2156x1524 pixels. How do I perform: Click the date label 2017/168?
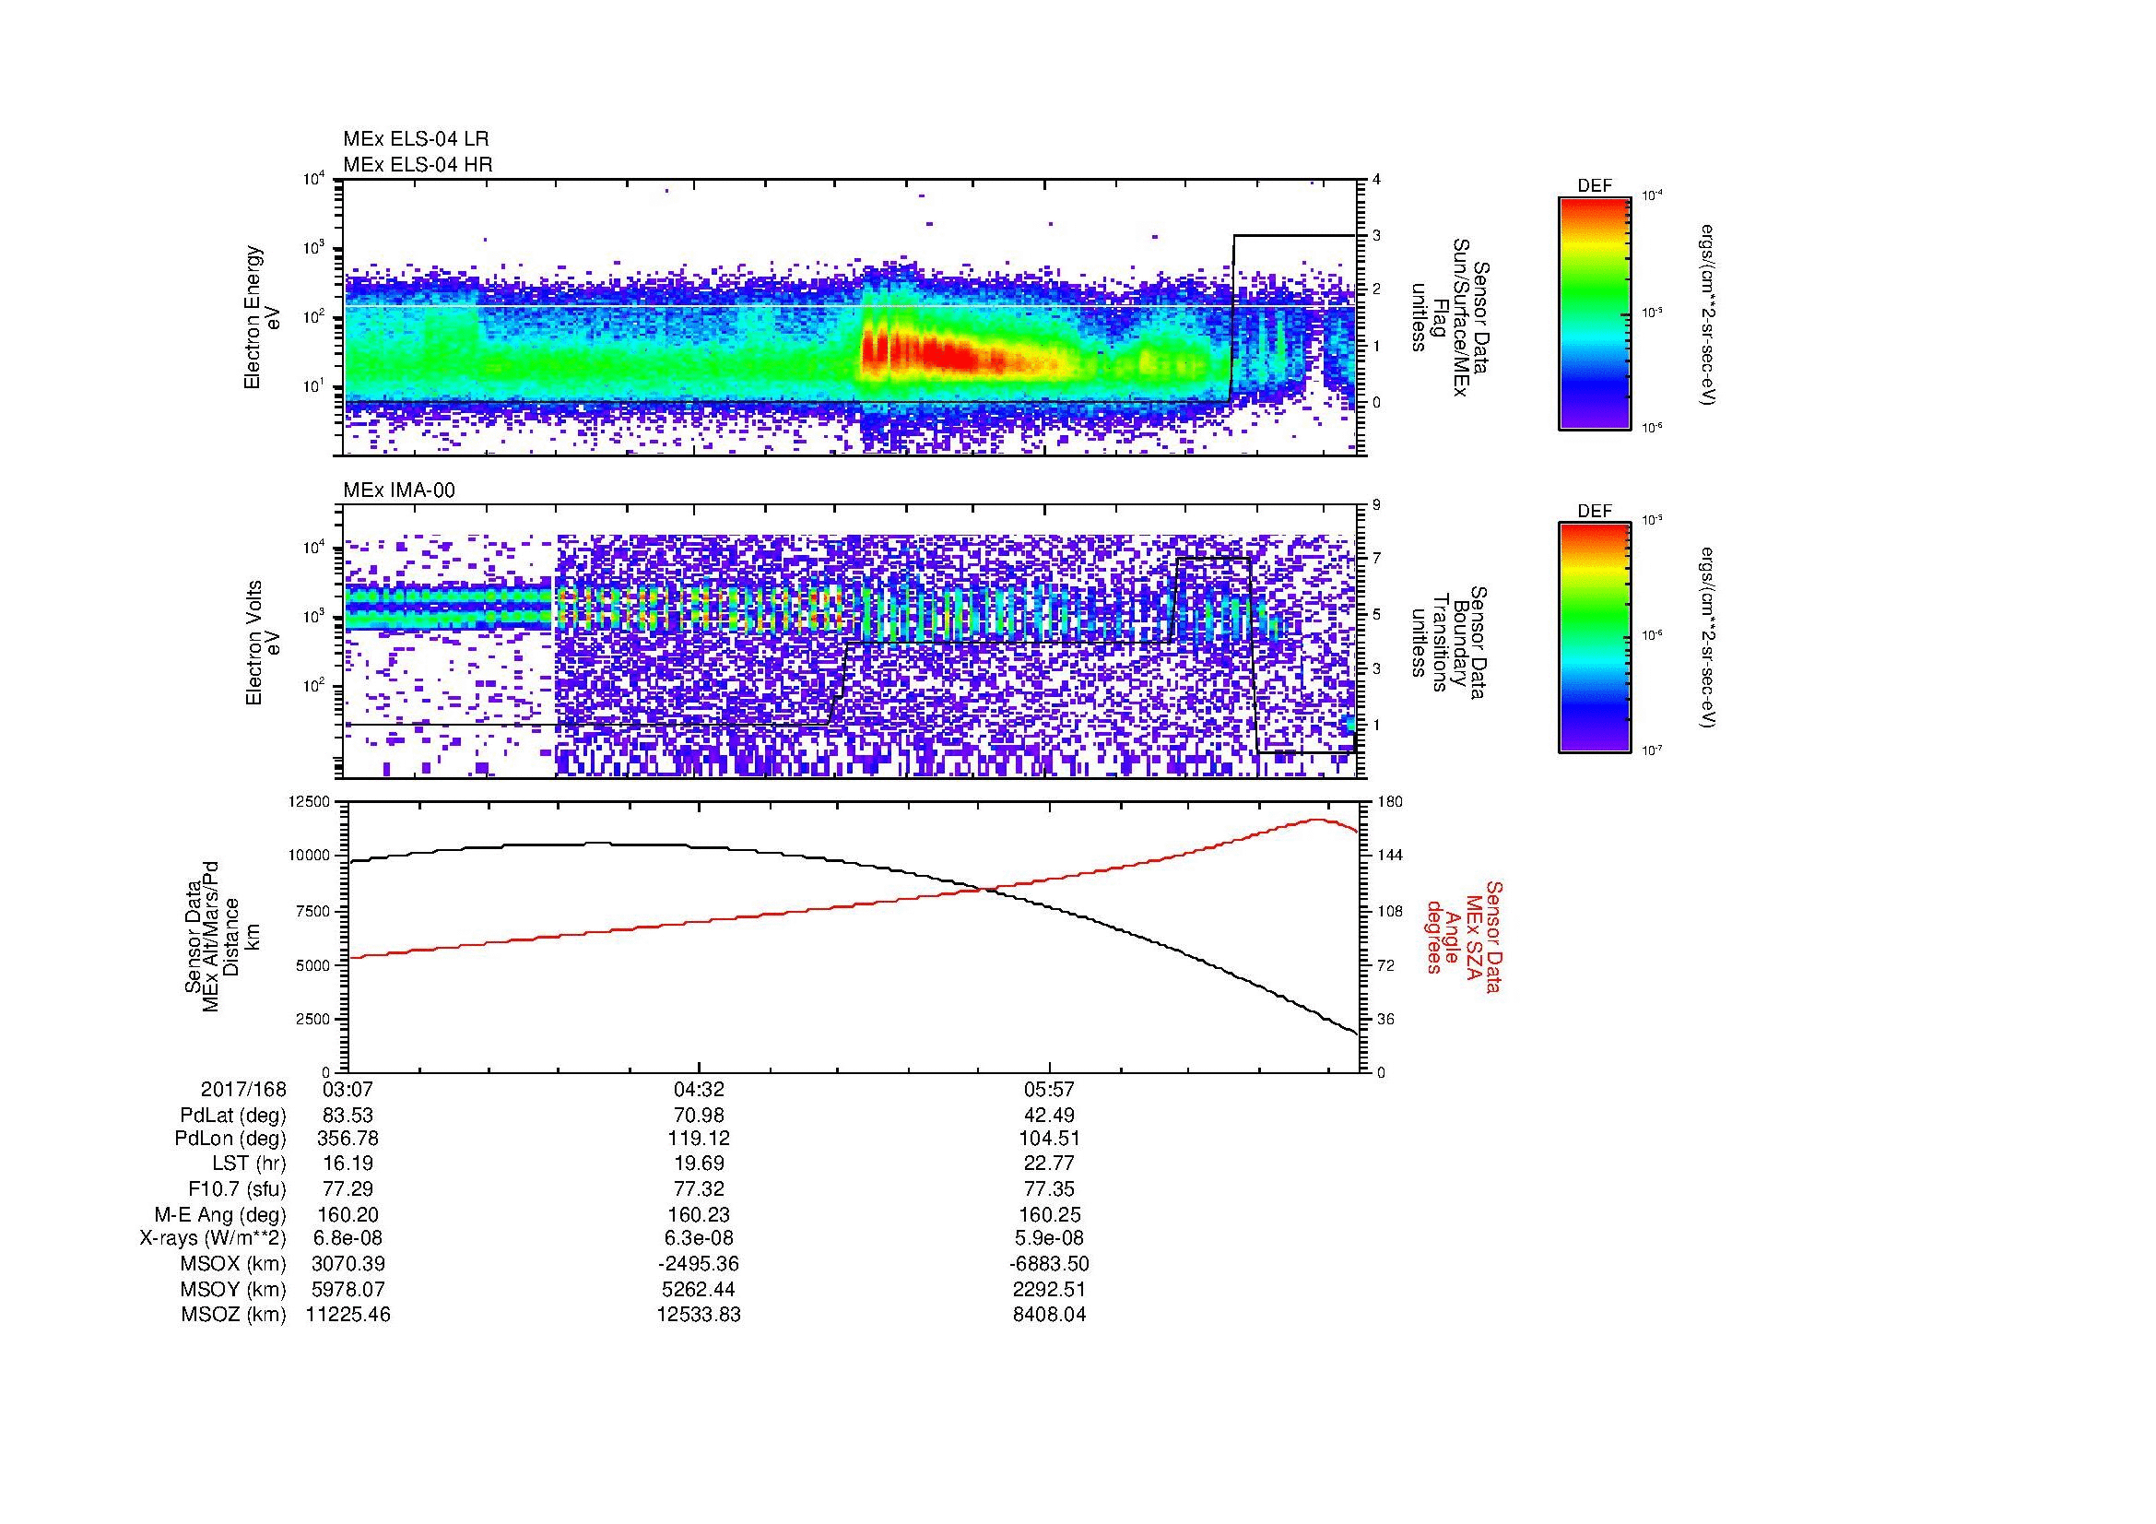[243, 1089]
